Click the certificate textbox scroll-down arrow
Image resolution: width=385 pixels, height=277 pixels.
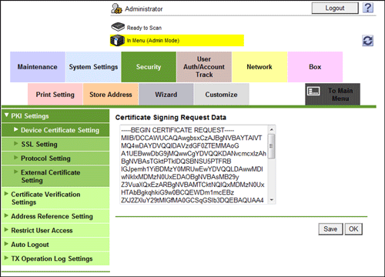tap(272, 200)
